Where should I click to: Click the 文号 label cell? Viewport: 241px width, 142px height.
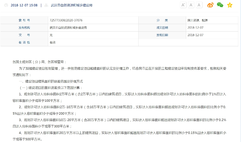[x=24, y=35]
